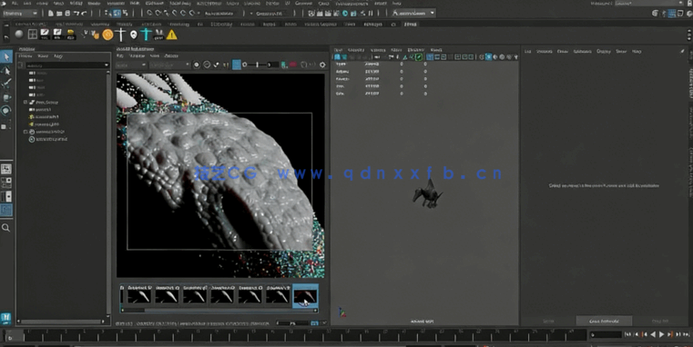Click the Outliner horizontal scrollbar
This screenshot has height=347, width=693.
click(61, 322)
